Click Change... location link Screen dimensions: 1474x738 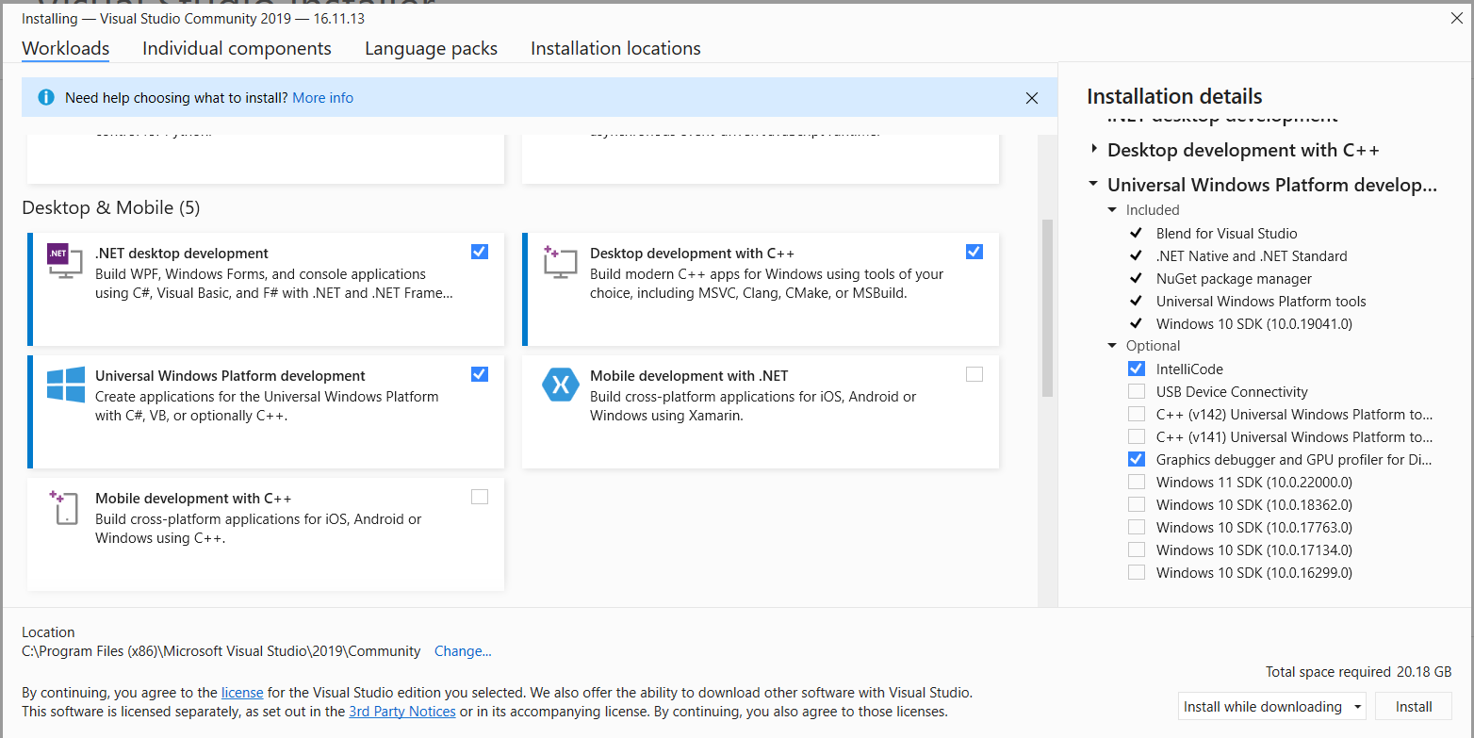click(463, 651)
